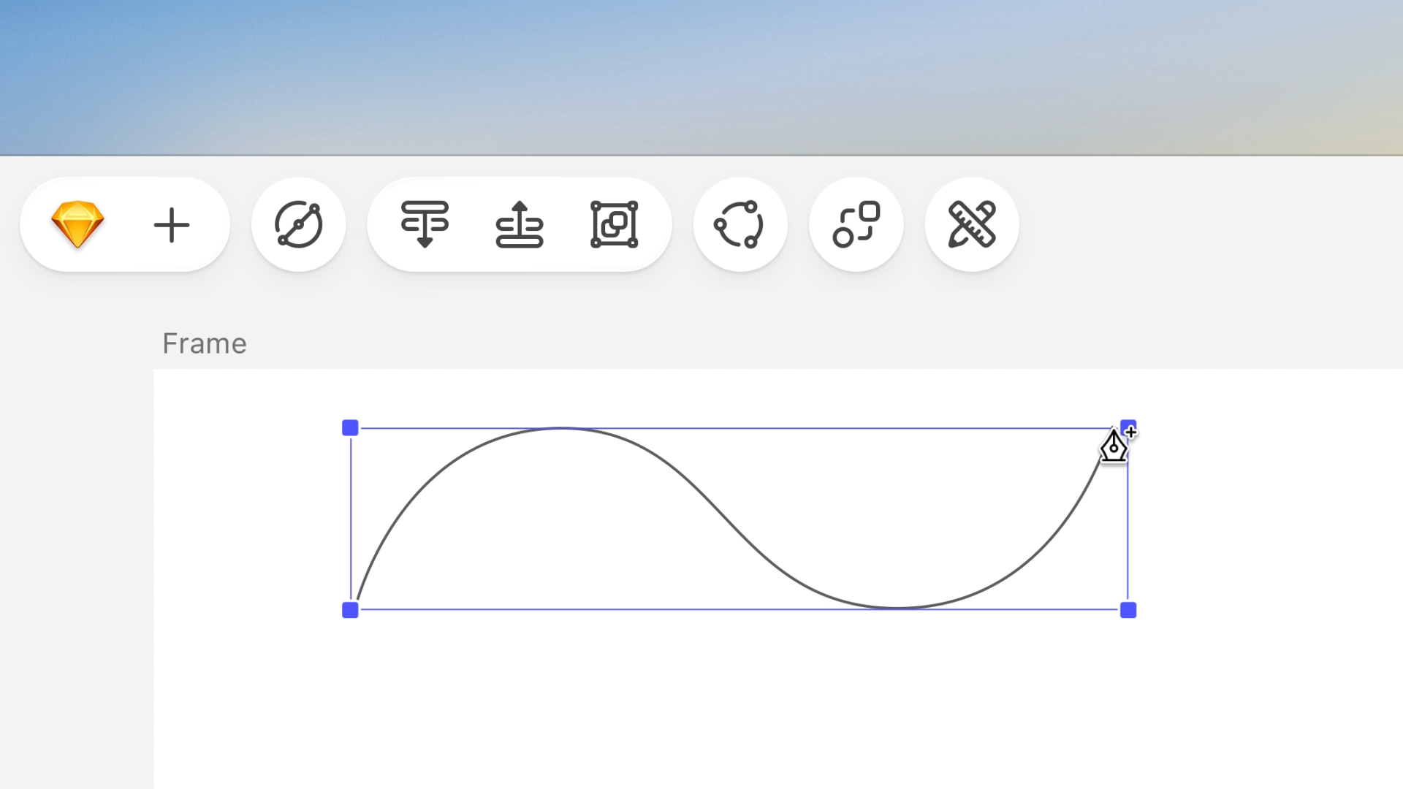Bring layer forward with up-arrow icon
Viewport: 1403px width, 789px height.
(x=520, y=224)
